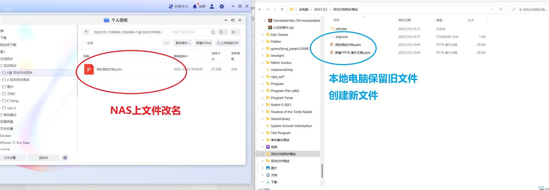Click the 回收站 recycle bin button
Viewport: 549px width, 190px height.
point(43,158)
